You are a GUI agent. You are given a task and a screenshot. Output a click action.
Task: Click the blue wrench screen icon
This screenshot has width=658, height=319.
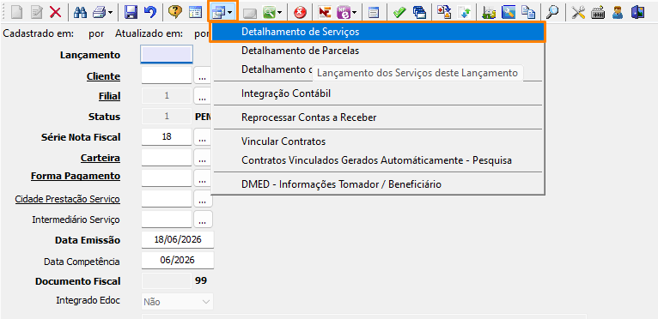pos(509,13)
